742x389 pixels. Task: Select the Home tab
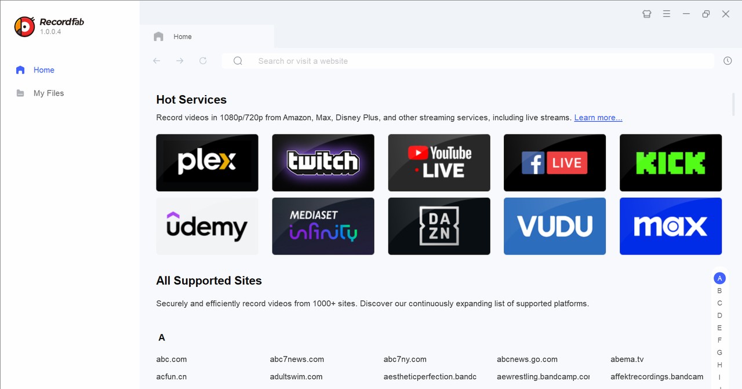[x=207, y=37]
